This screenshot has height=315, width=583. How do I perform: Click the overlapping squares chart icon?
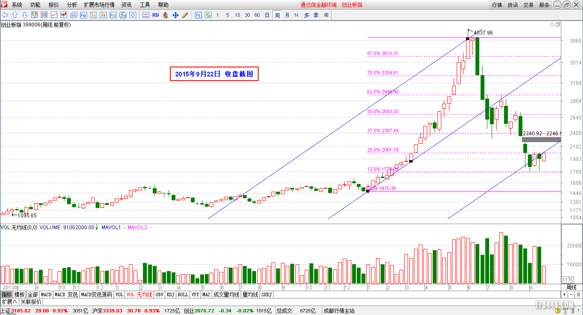tap(558, 25)
